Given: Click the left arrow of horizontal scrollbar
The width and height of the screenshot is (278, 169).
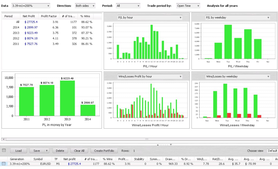Looking at the screenshot, I should 3,139.
